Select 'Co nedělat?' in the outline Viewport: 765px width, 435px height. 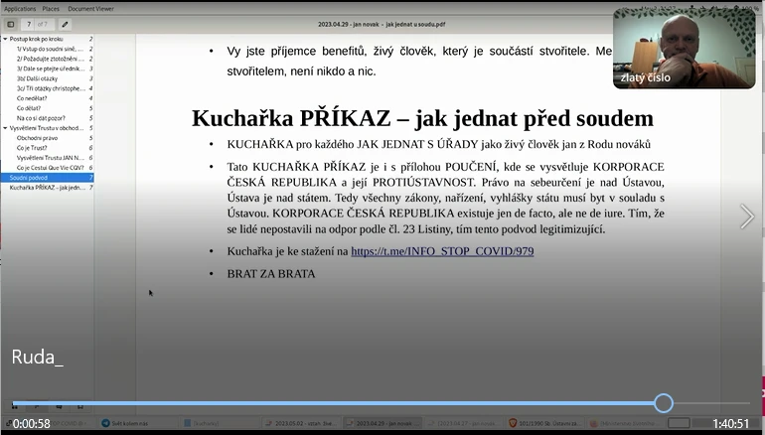[x=33, y=98]
